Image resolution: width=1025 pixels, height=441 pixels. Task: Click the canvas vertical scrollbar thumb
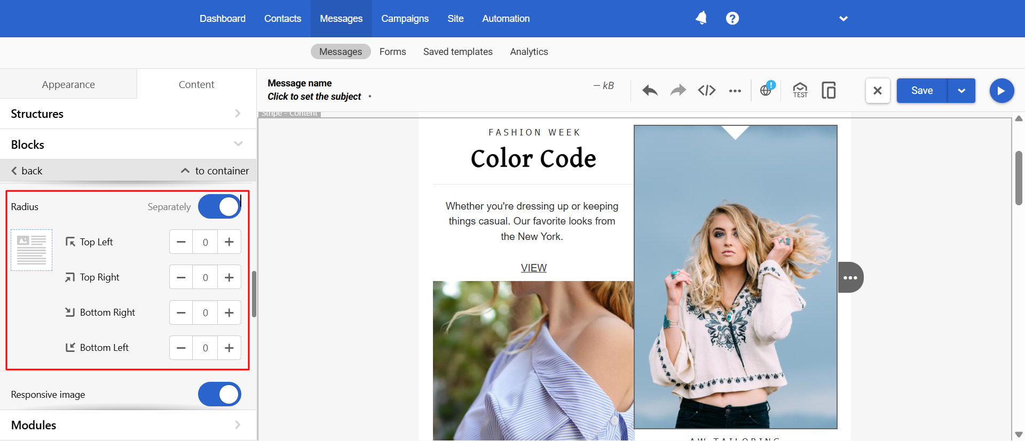[x=1019, y=178]
